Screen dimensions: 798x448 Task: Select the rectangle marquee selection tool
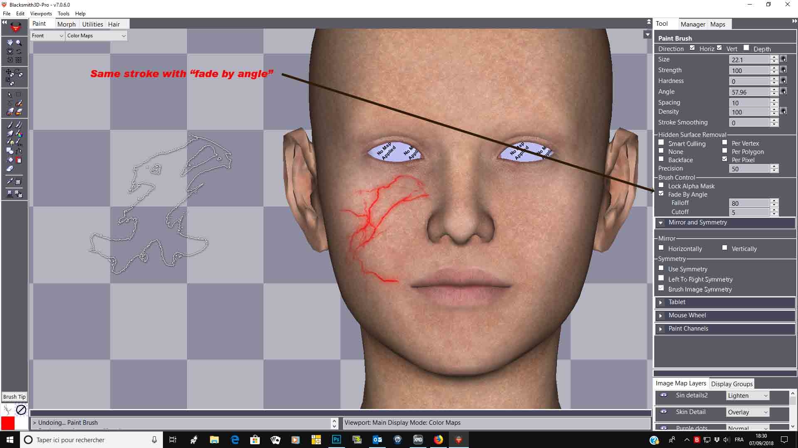(x=19, y=95)
